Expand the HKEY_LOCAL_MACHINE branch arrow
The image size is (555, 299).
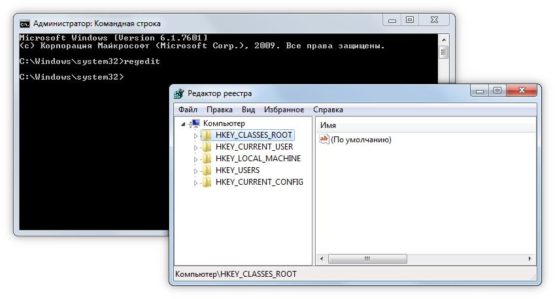(x=195, y=159)
